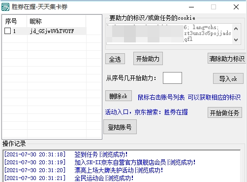This screenshot has height=182, width=247.
Task: Click the 开始做任务 button
Action: point(225,112)
